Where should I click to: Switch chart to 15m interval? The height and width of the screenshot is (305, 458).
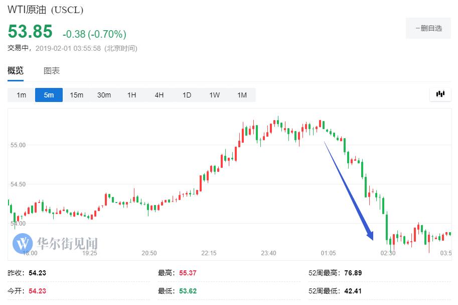click(76, 95)
